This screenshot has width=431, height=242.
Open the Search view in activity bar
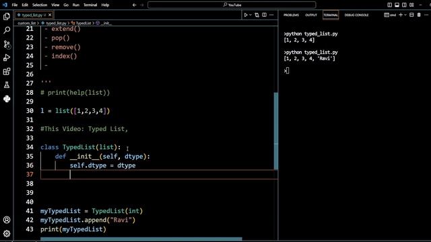pos(7,30)
